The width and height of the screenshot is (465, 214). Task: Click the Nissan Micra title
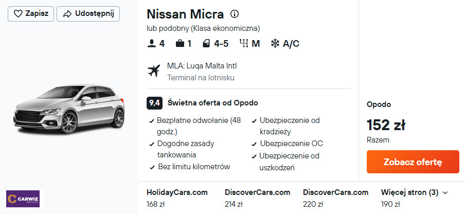pyautogui.click(x=185, y=14)
